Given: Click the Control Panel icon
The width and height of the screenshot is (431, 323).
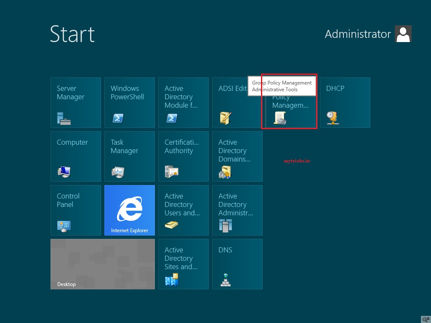Looking at the screenshot, I should coord(64,226).
